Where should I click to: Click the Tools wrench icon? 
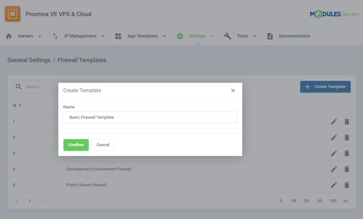pyautogui.click(x=228, y=36)
